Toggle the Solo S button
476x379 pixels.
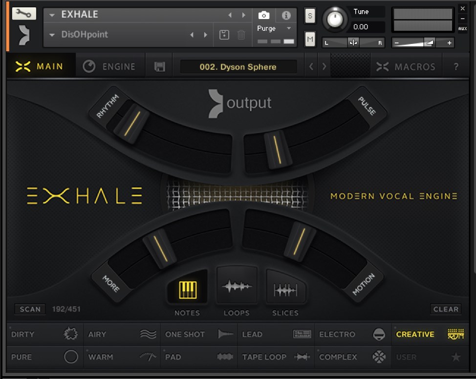point(310,16)
